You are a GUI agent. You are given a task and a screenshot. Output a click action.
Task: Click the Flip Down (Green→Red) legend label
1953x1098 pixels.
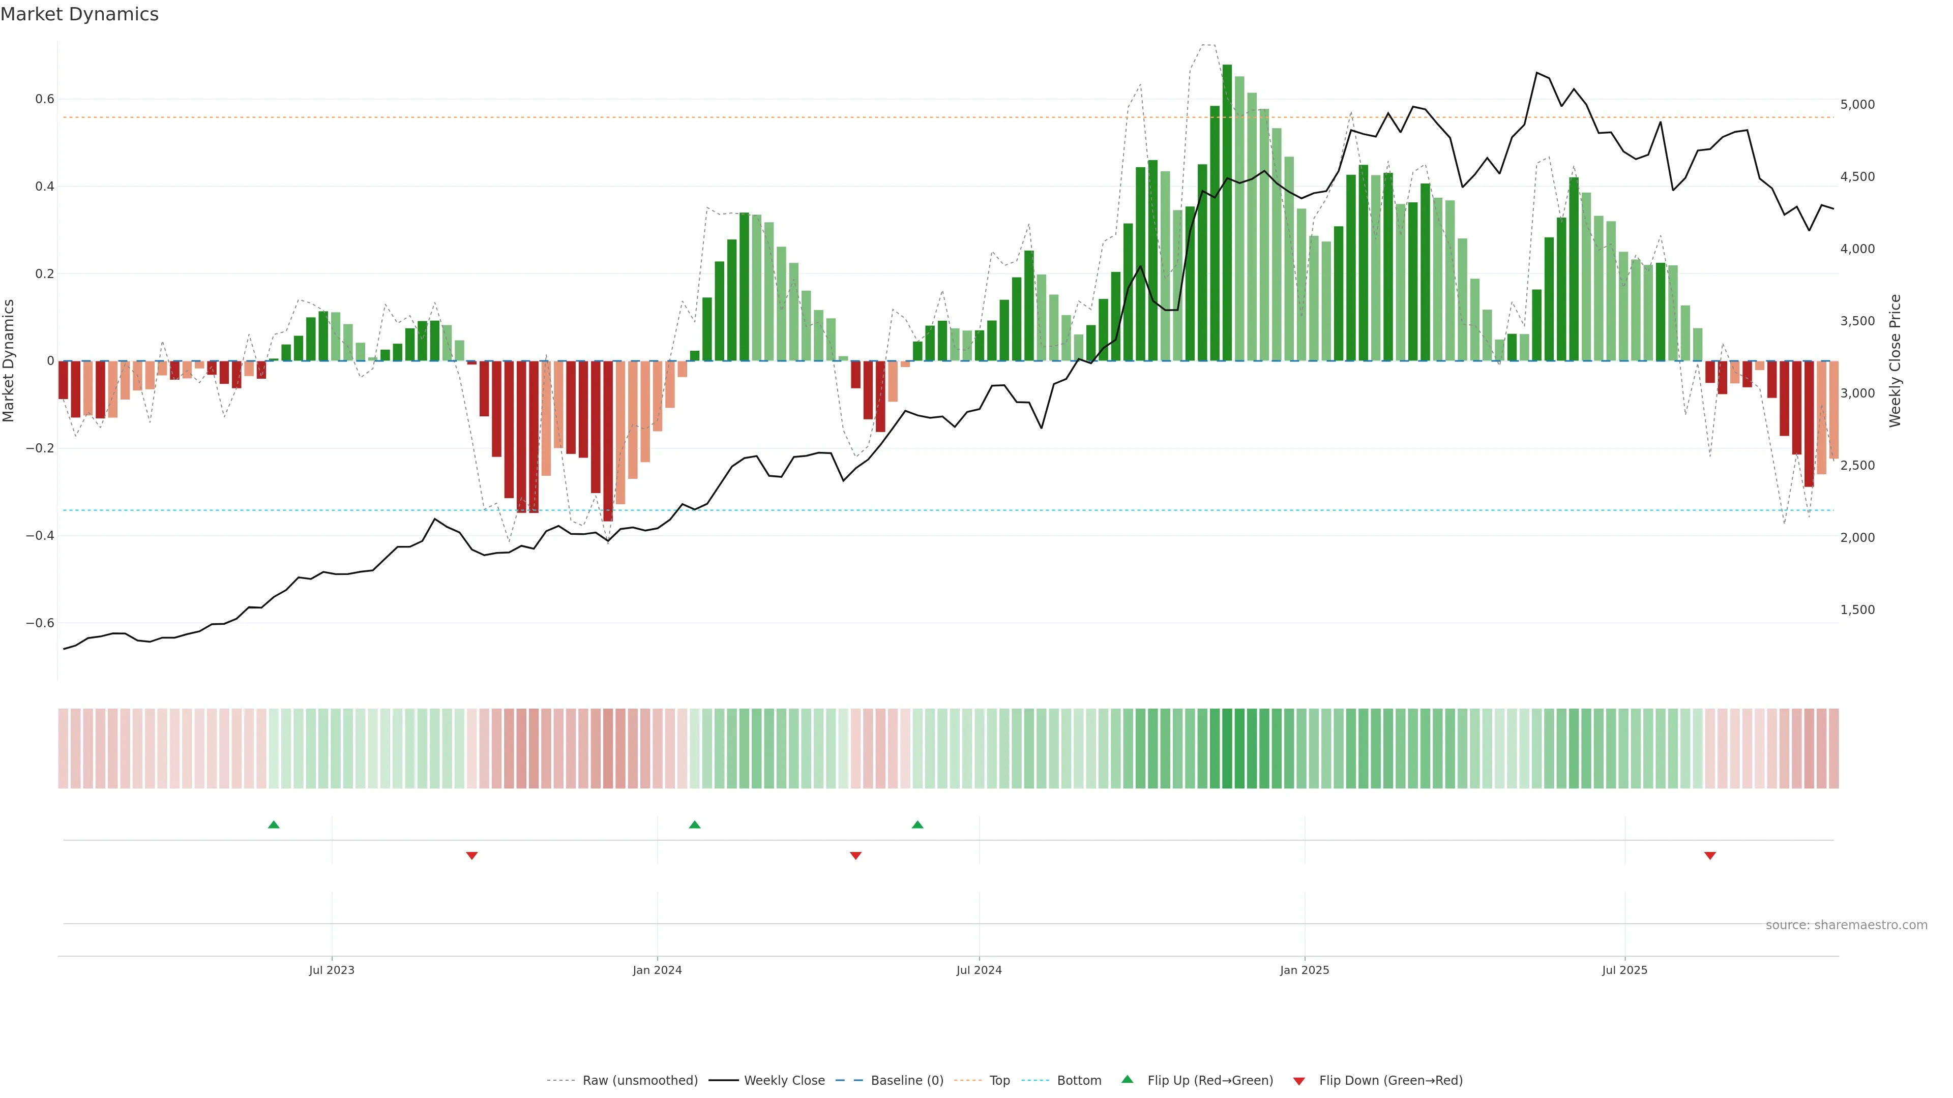[x=1390, y=1081]
